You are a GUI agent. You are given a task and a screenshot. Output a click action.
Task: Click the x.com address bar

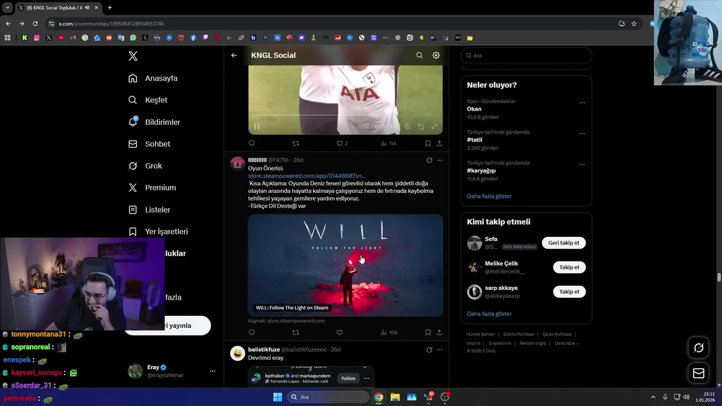[333, 24]
